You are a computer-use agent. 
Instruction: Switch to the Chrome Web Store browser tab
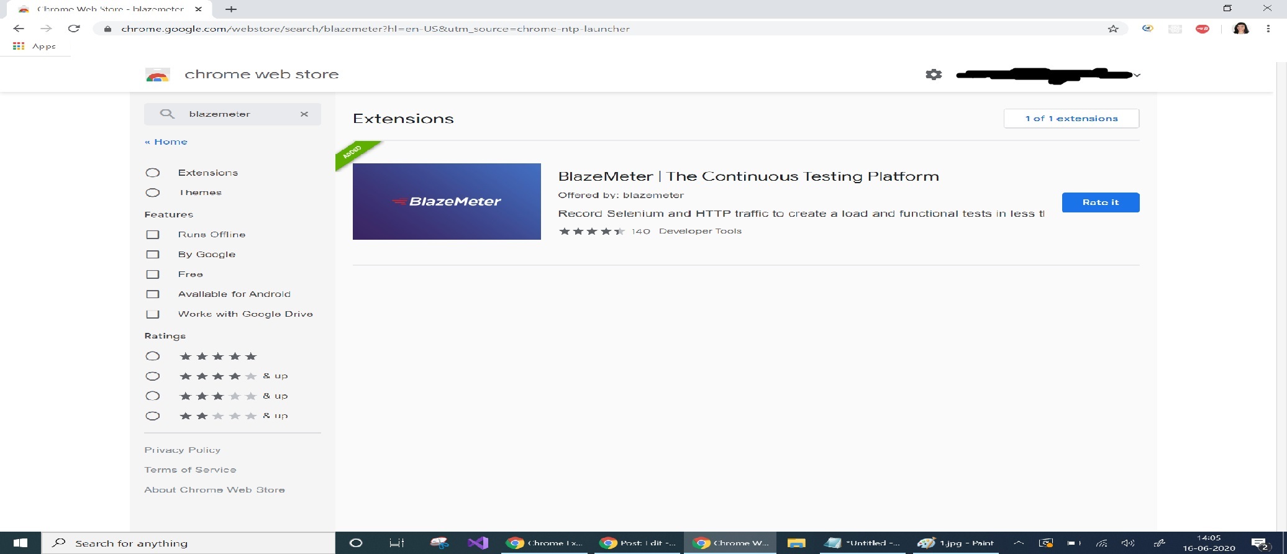(x=109, y=9)
